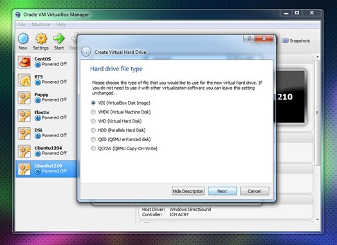
Task: Maximize the VirtualBox Manager window
Action: pyautogui.click(x=297, y=13)
